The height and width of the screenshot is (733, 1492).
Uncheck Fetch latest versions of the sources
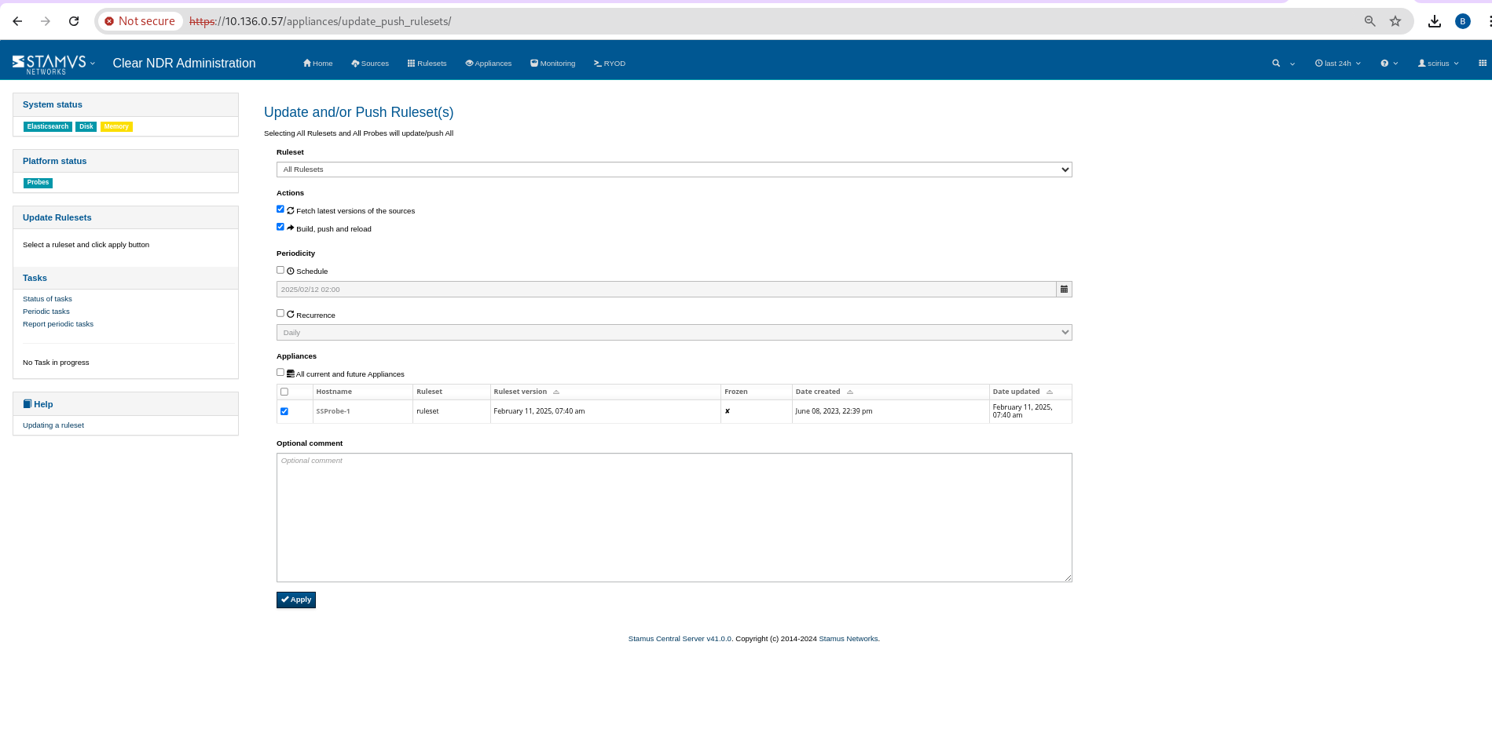click(x=280, y=210)
